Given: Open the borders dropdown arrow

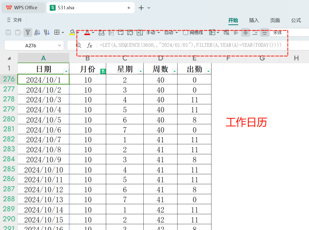Looking at the screenshot, I should (x=63, y=33).
